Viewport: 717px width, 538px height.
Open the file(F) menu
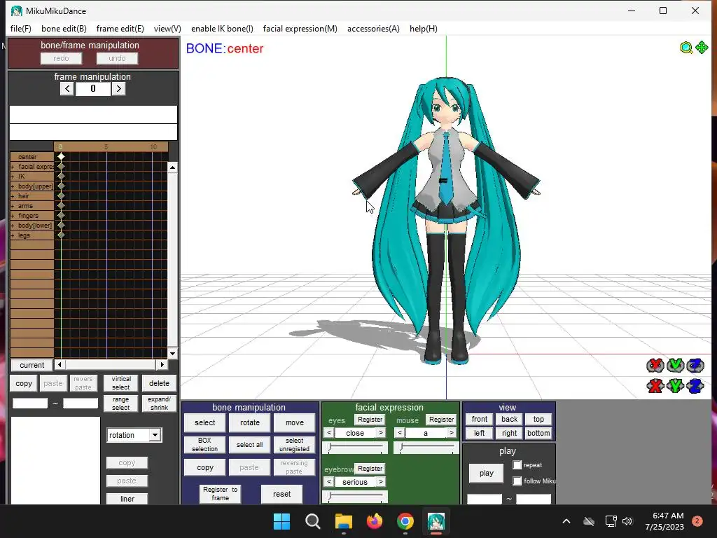[20, 29]
